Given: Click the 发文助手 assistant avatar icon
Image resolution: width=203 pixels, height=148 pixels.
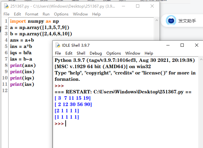Looking at the screenshot, I should 171,21.
